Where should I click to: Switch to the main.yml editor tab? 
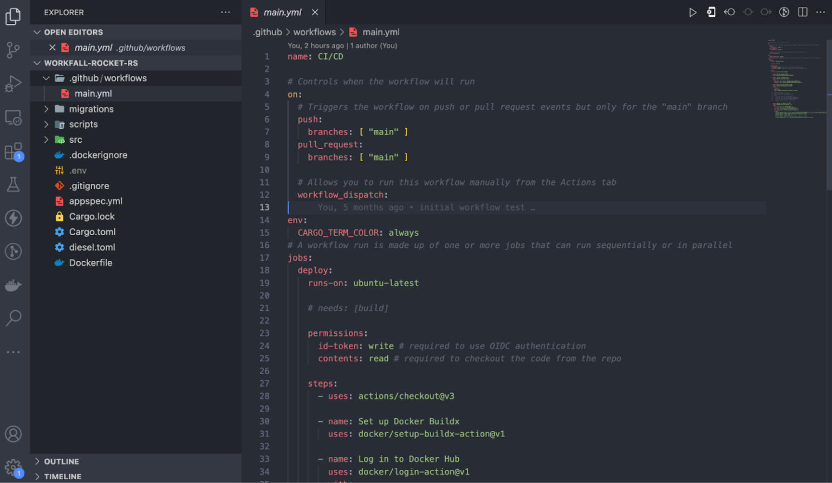282,12
